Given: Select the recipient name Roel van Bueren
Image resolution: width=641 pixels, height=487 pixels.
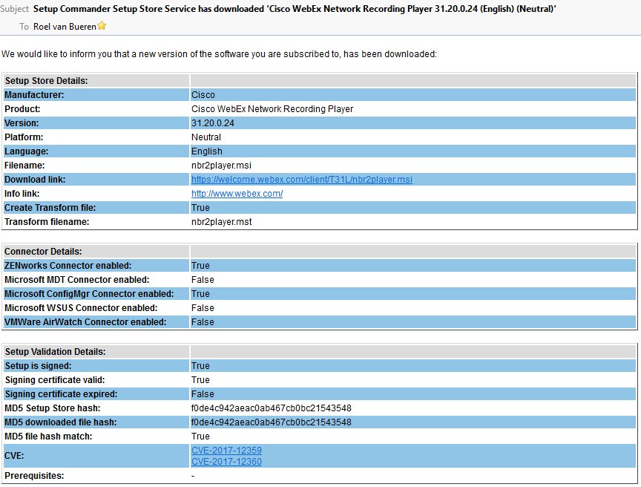Looking at the screenshot, I should pos(65,27).
